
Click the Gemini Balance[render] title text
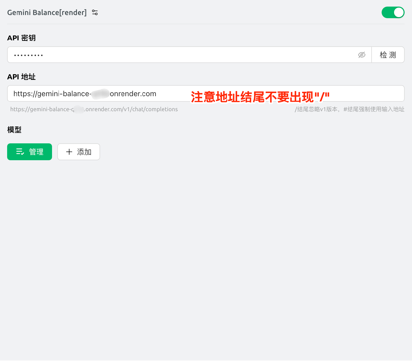point(47,12)
